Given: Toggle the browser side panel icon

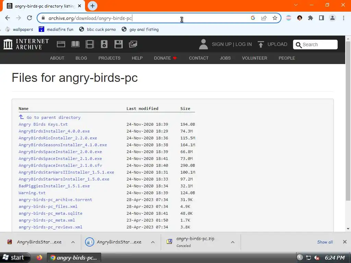Looking at the screenshot, I should point(322,18).
